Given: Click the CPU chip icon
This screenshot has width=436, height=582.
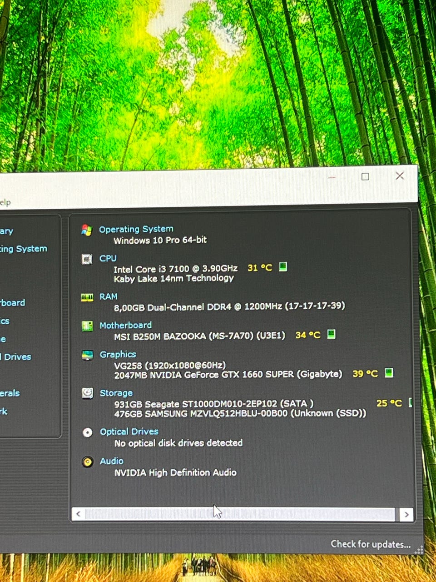Looking at the screenshot, I should point(86,259).
